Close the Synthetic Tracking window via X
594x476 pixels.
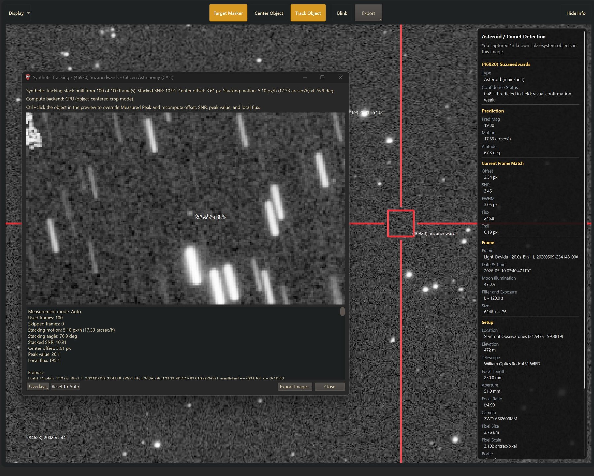[x=340, y=77]
